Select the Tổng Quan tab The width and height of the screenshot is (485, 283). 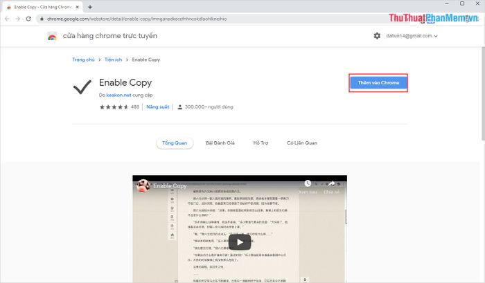(x=175, y=143)
